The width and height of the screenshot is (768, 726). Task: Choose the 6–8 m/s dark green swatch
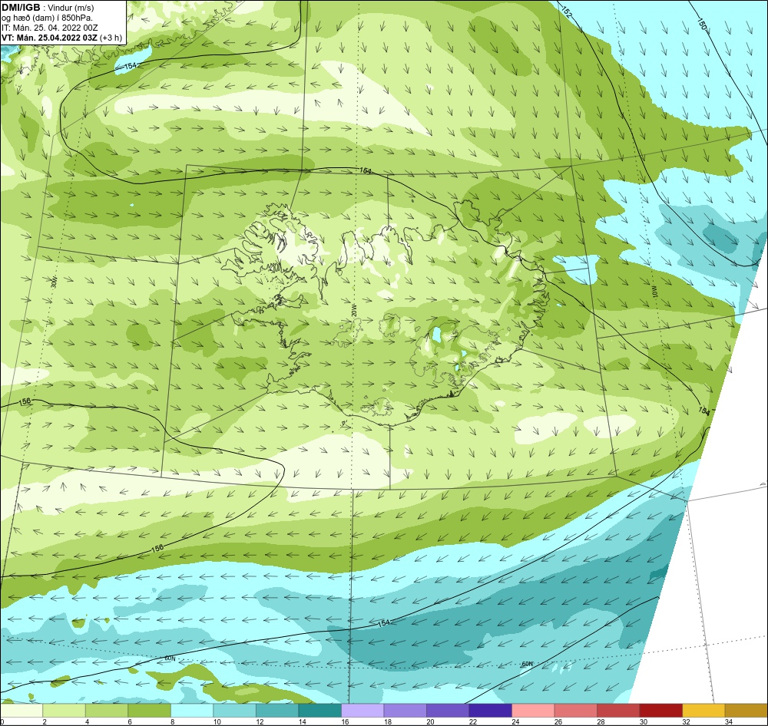coord(150,711)
